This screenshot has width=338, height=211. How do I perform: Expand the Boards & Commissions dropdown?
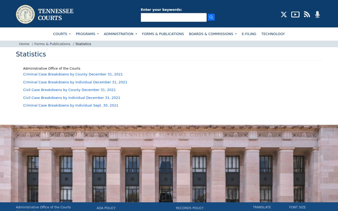coord(213,34)
